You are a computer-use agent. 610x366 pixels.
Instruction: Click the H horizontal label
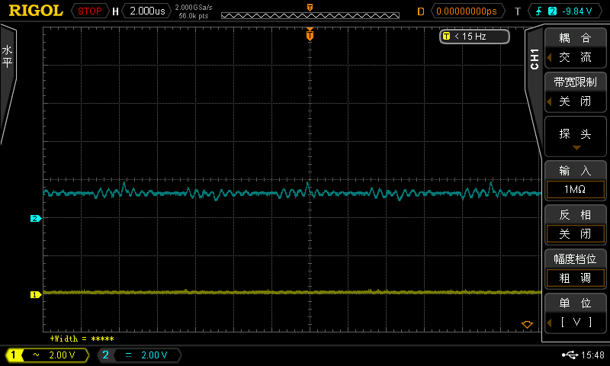(115, 11)
